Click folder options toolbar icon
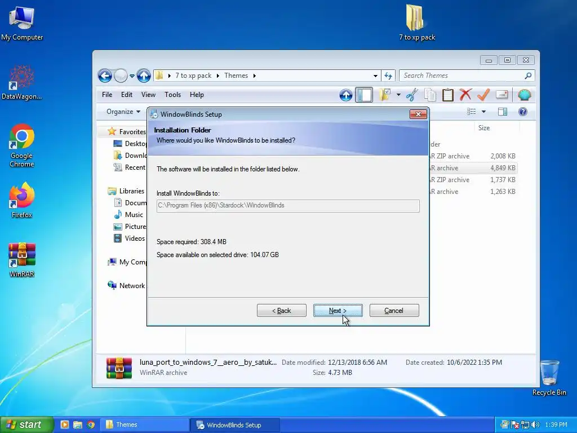Viewport: 577px width, 433px height. [384, 95]
